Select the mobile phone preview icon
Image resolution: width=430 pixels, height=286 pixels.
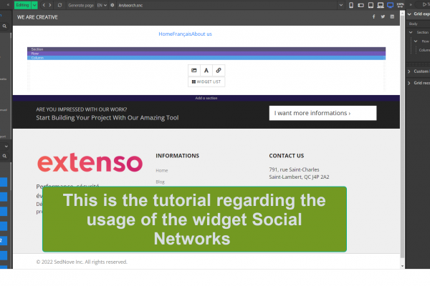(x=351, y=5)
